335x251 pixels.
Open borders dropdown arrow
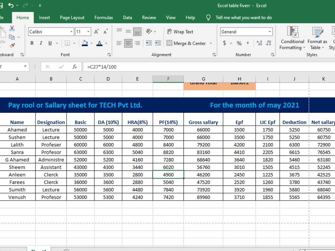point(74,43)
